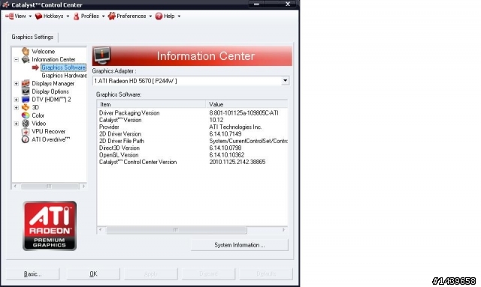This screenshot has height=287, width=481.
Task: Select the Display Options icon
Action: point(26,91)
